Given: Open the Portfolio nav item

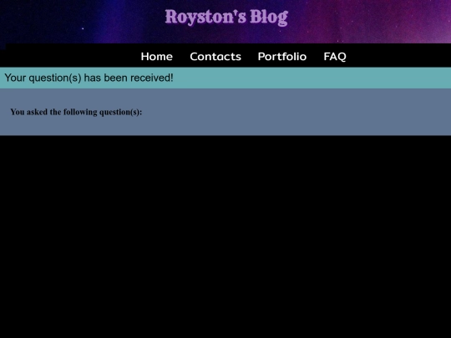Looking at the screenshot, I should click(282, 57).
